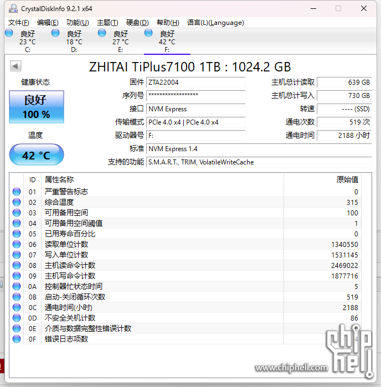Open the 编辑(E) menu

click(x=48, y=23)
